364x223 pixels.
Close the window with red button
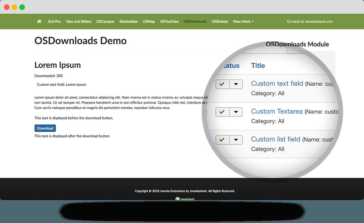point(7,7)
